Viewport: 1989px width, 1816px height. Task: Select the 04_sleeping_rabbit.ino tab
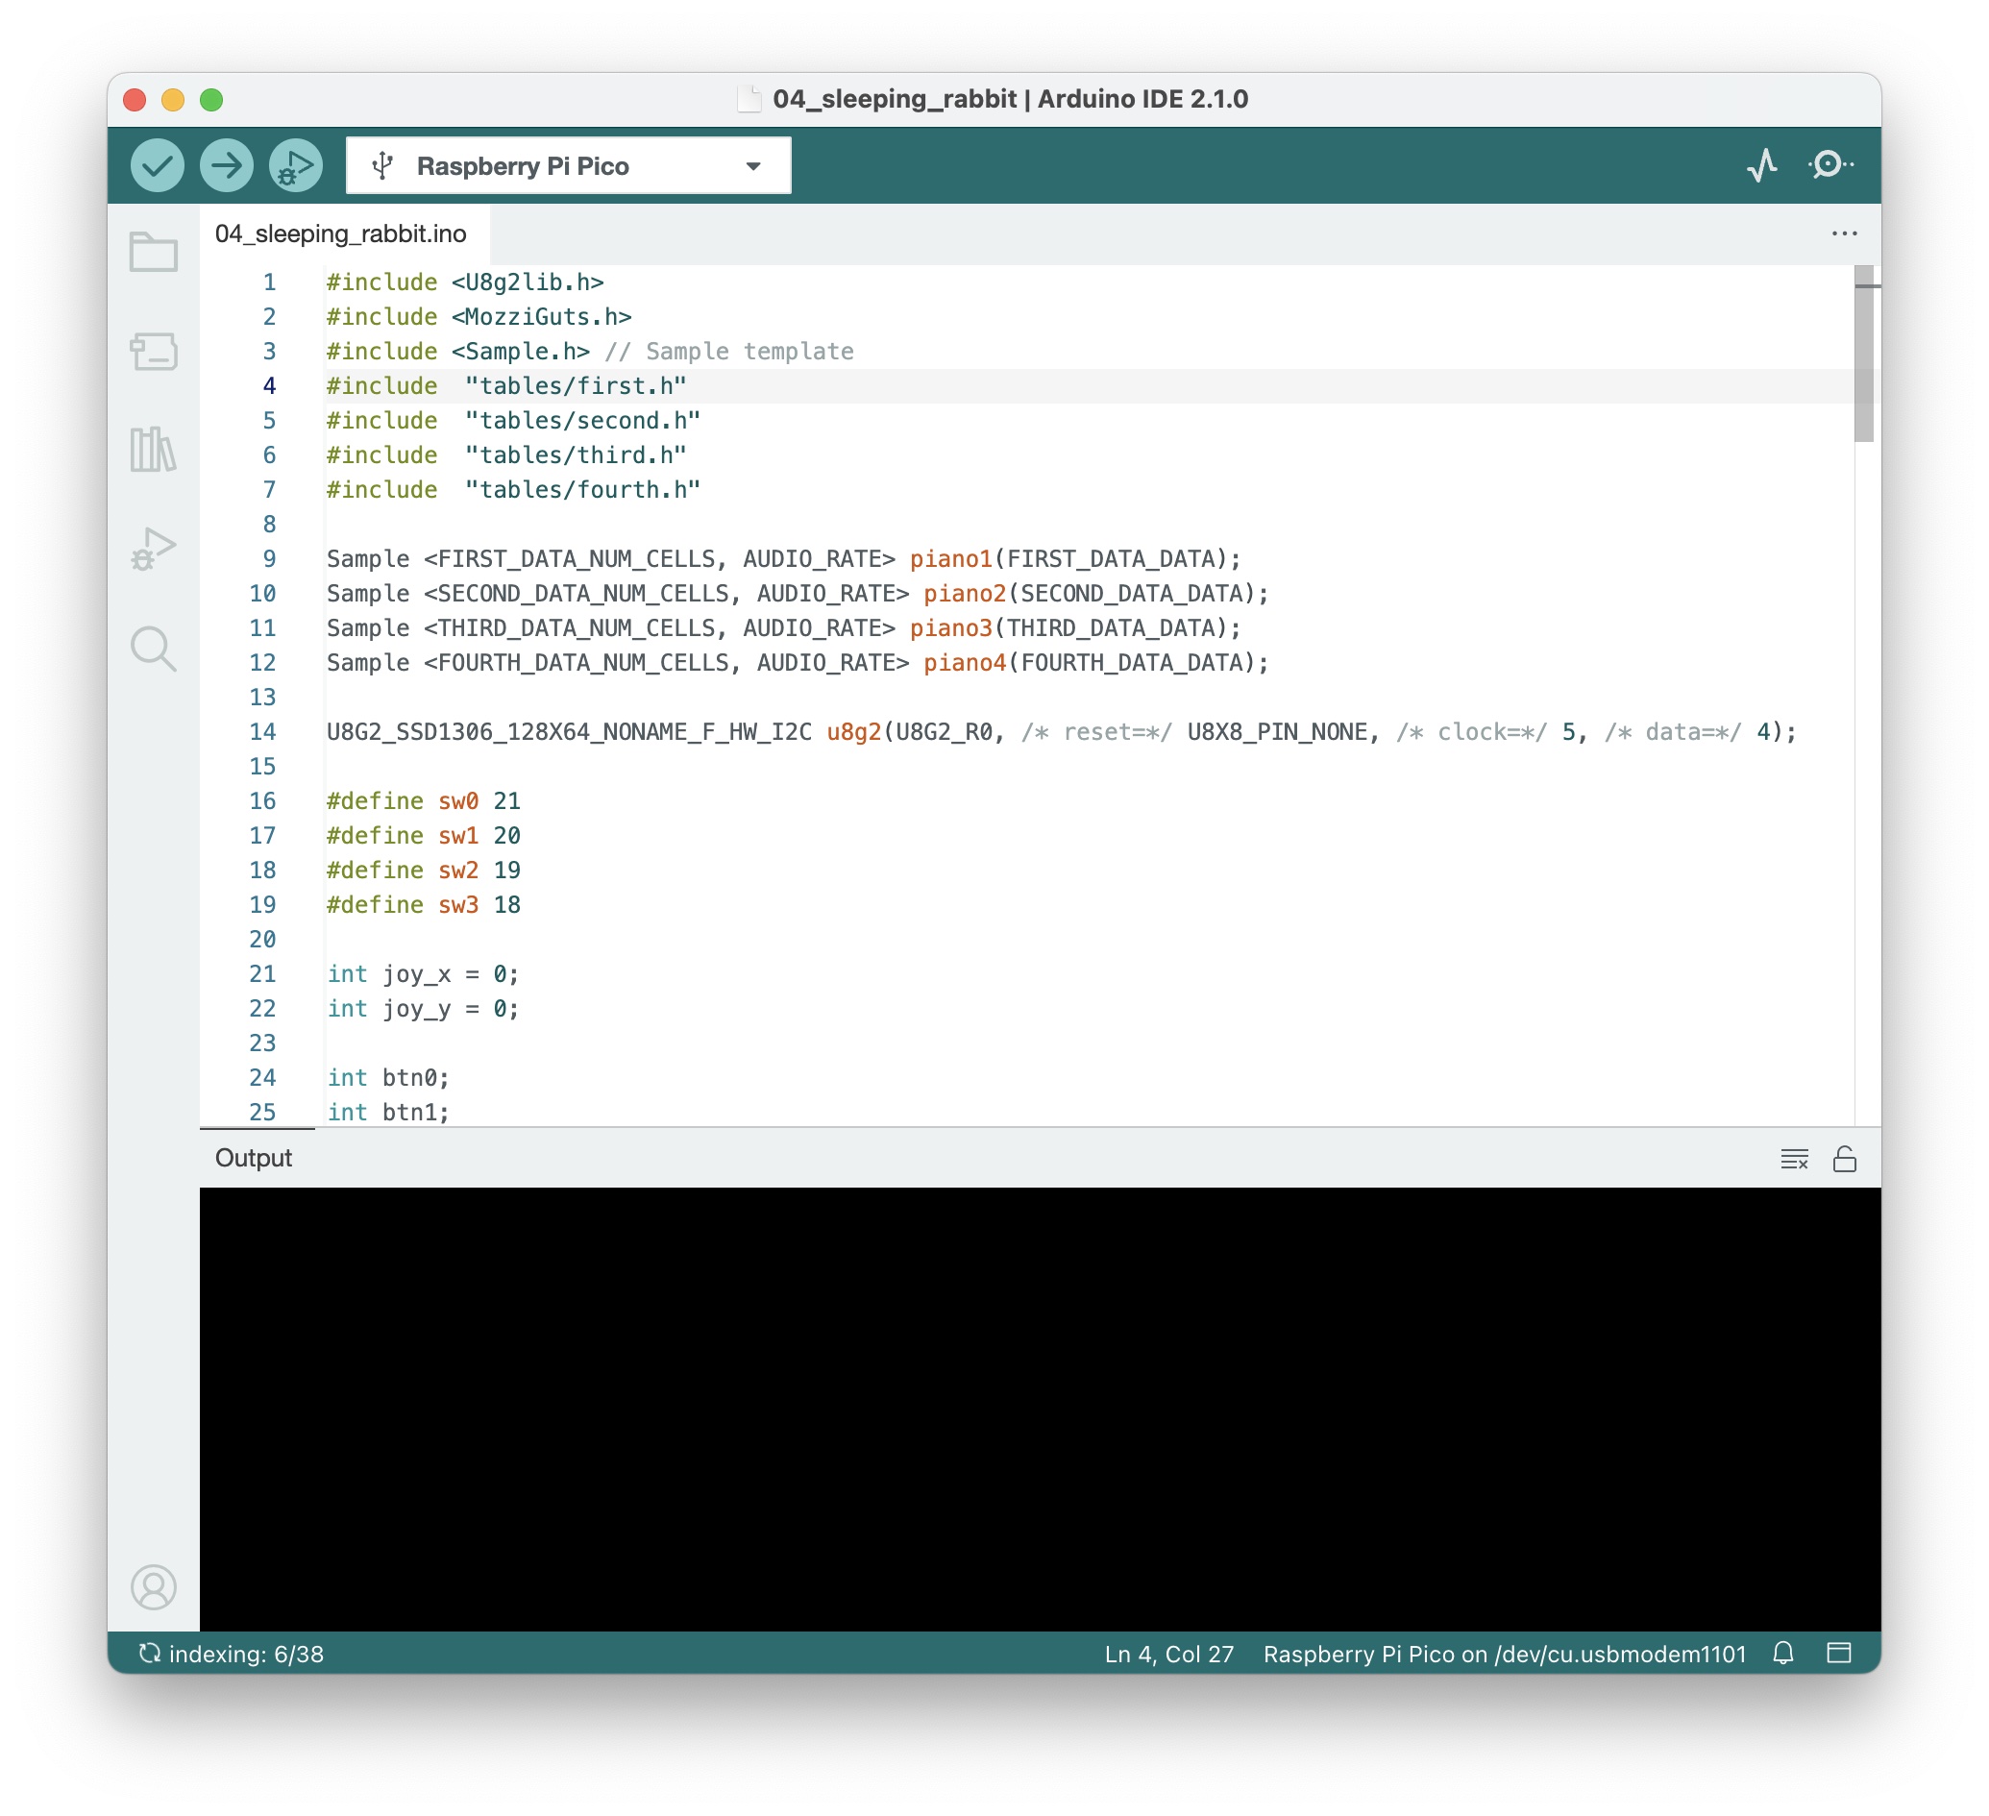click(341, 233)
